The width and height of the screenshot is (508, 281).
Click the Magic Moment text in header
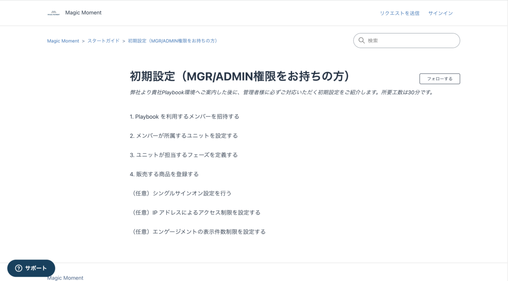click(x=83, y=13)
